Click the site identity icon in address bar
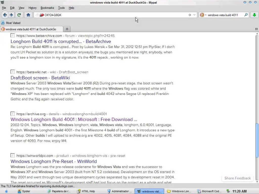259x194 pixels. (41, 15)
